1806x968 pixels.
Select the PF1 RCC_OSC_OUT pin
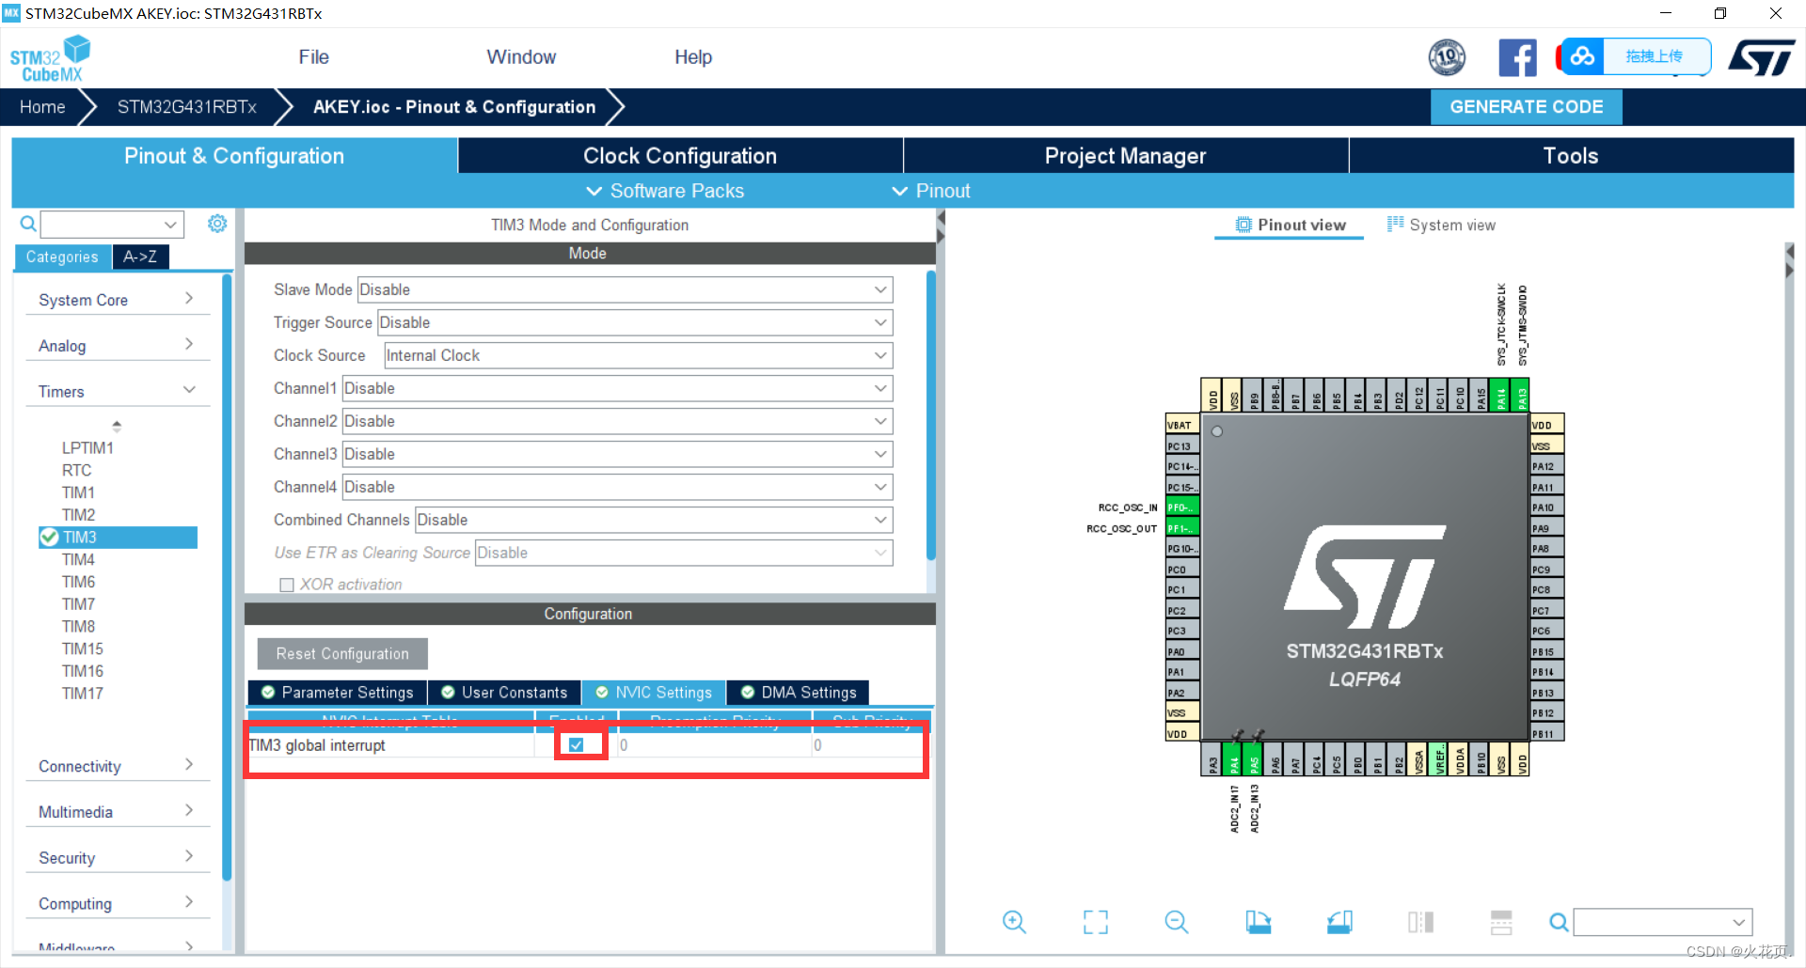[1182, 528]
